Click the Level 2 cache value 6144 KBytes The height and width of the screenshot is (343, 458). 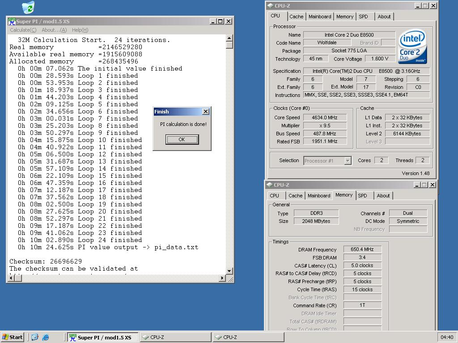coord(407,134)
